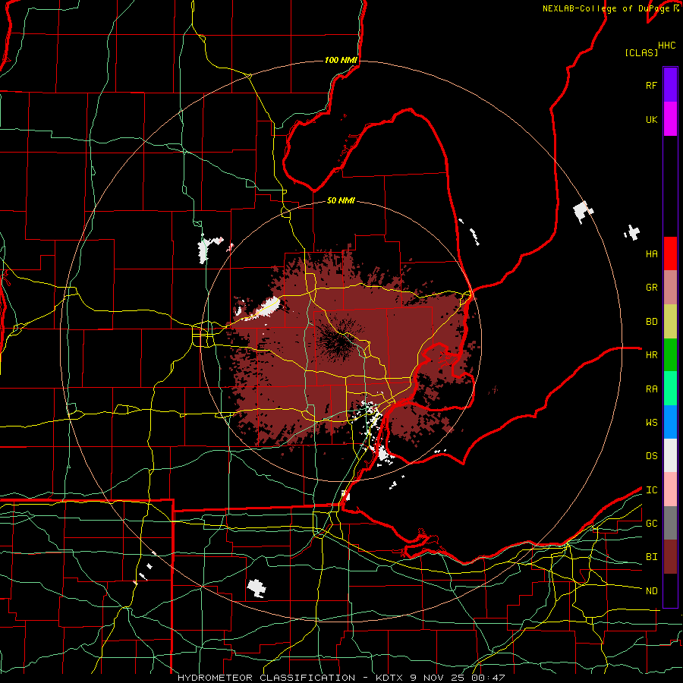Click the DS white legend swatch
This screenshot has height=683, width=683.
pos(670,455)
